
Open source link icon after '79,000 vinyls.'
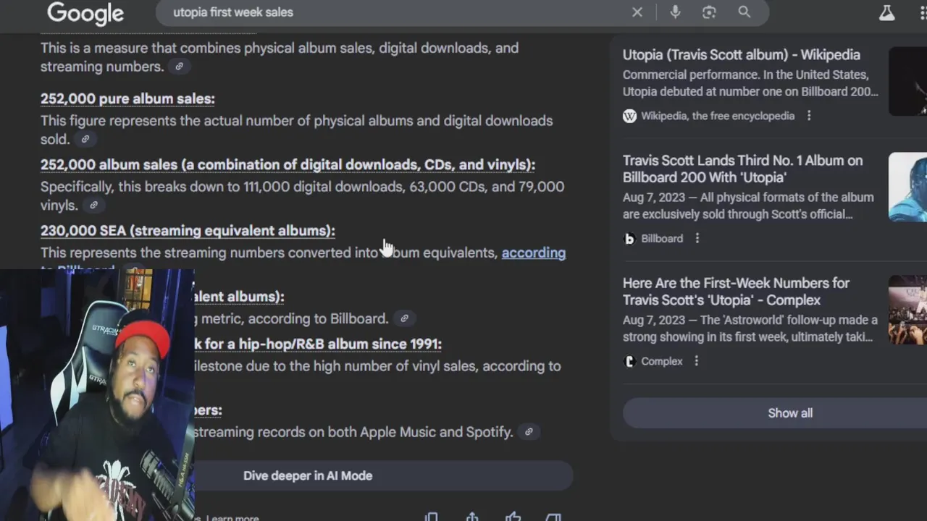point(93,206)
